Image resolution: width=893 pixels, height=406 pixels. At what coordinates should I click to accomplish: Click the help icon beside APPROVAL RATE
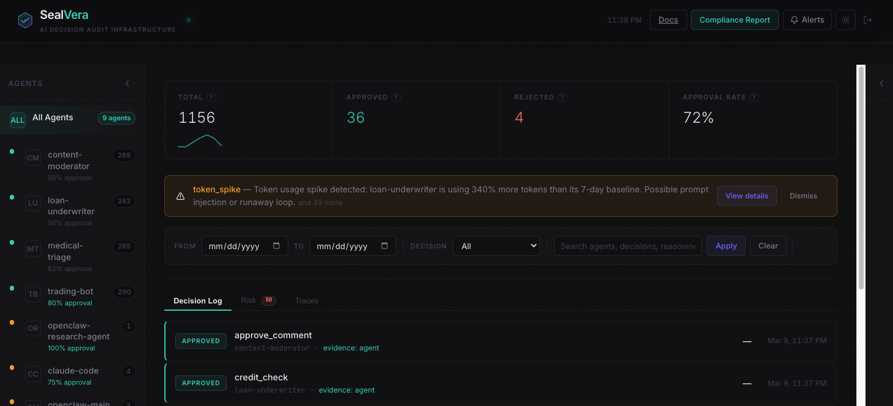754,97
